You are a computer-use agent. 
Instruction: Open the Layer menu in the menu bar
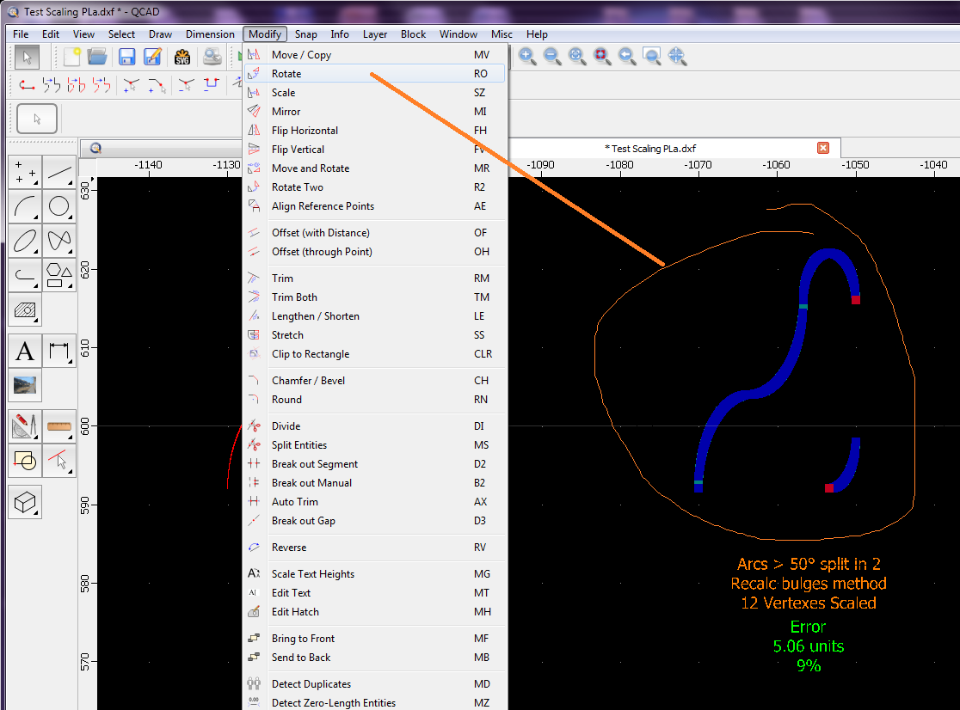(x=374, y=34)
